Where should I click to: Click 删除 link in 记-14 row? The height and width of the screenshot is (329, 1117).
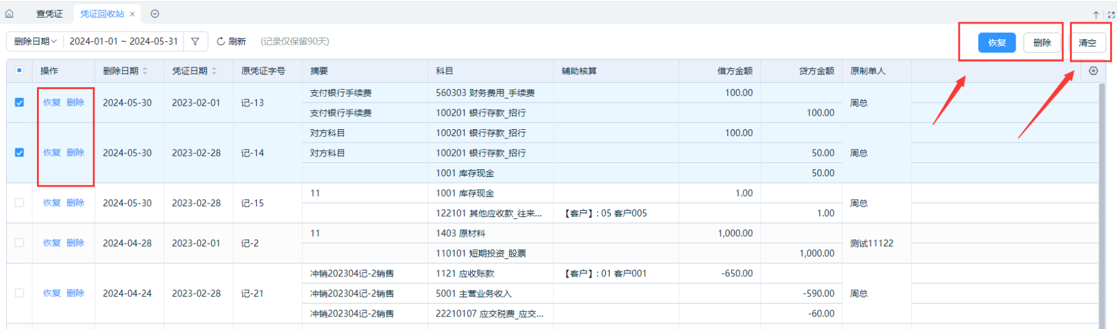point(75,153)
